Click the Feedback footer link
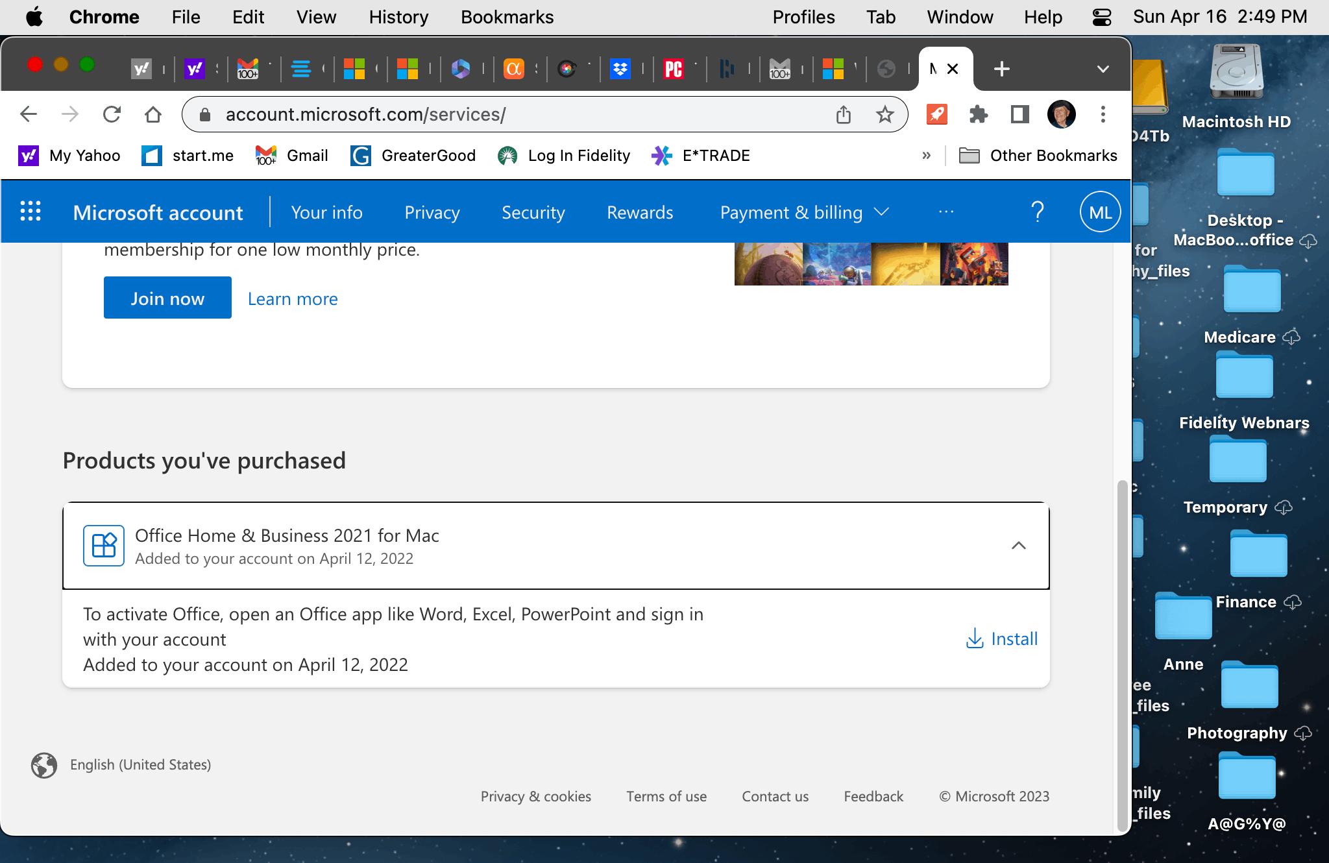1329x863 pixels. coord(873,796)
